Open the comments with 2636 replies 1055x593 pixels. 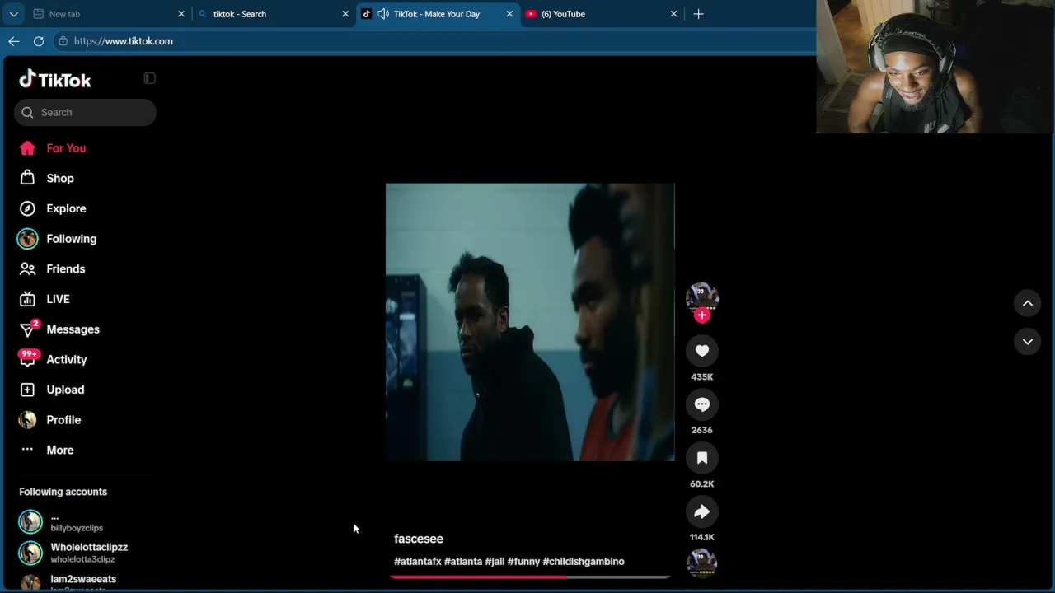702,404
